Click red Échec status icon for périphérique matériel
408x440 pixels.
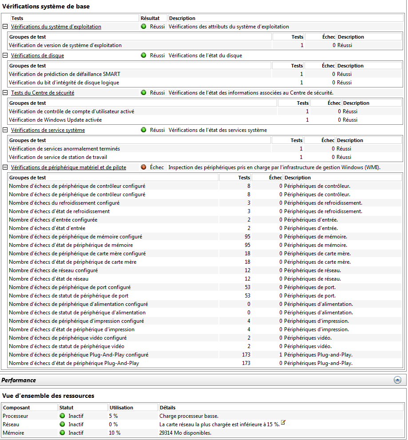pyautogui.click(x=144, y=167)
